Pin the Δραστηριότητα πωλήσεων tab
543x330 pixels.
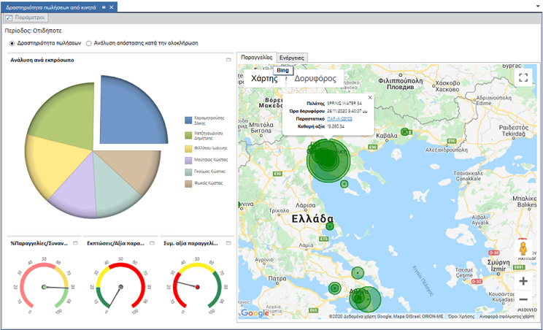click(104, 7)
